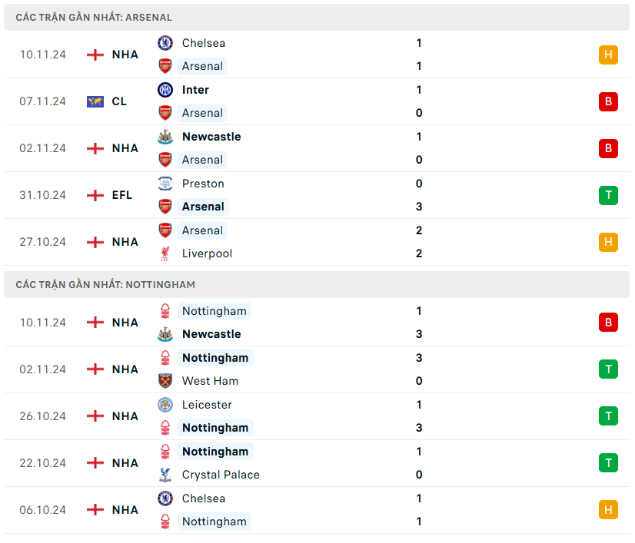
Task: Select the Leicester team name
Action: [x=207, y=405]
